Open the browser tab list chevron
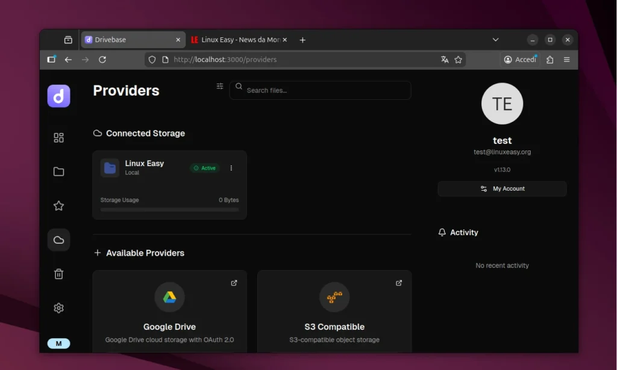 click(x=495, y=39)
